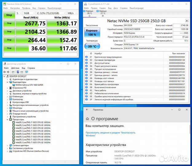Click next disk arrow button in CrystalDiskInfo
The image size is (192, 166).
[x=187, y=21]
